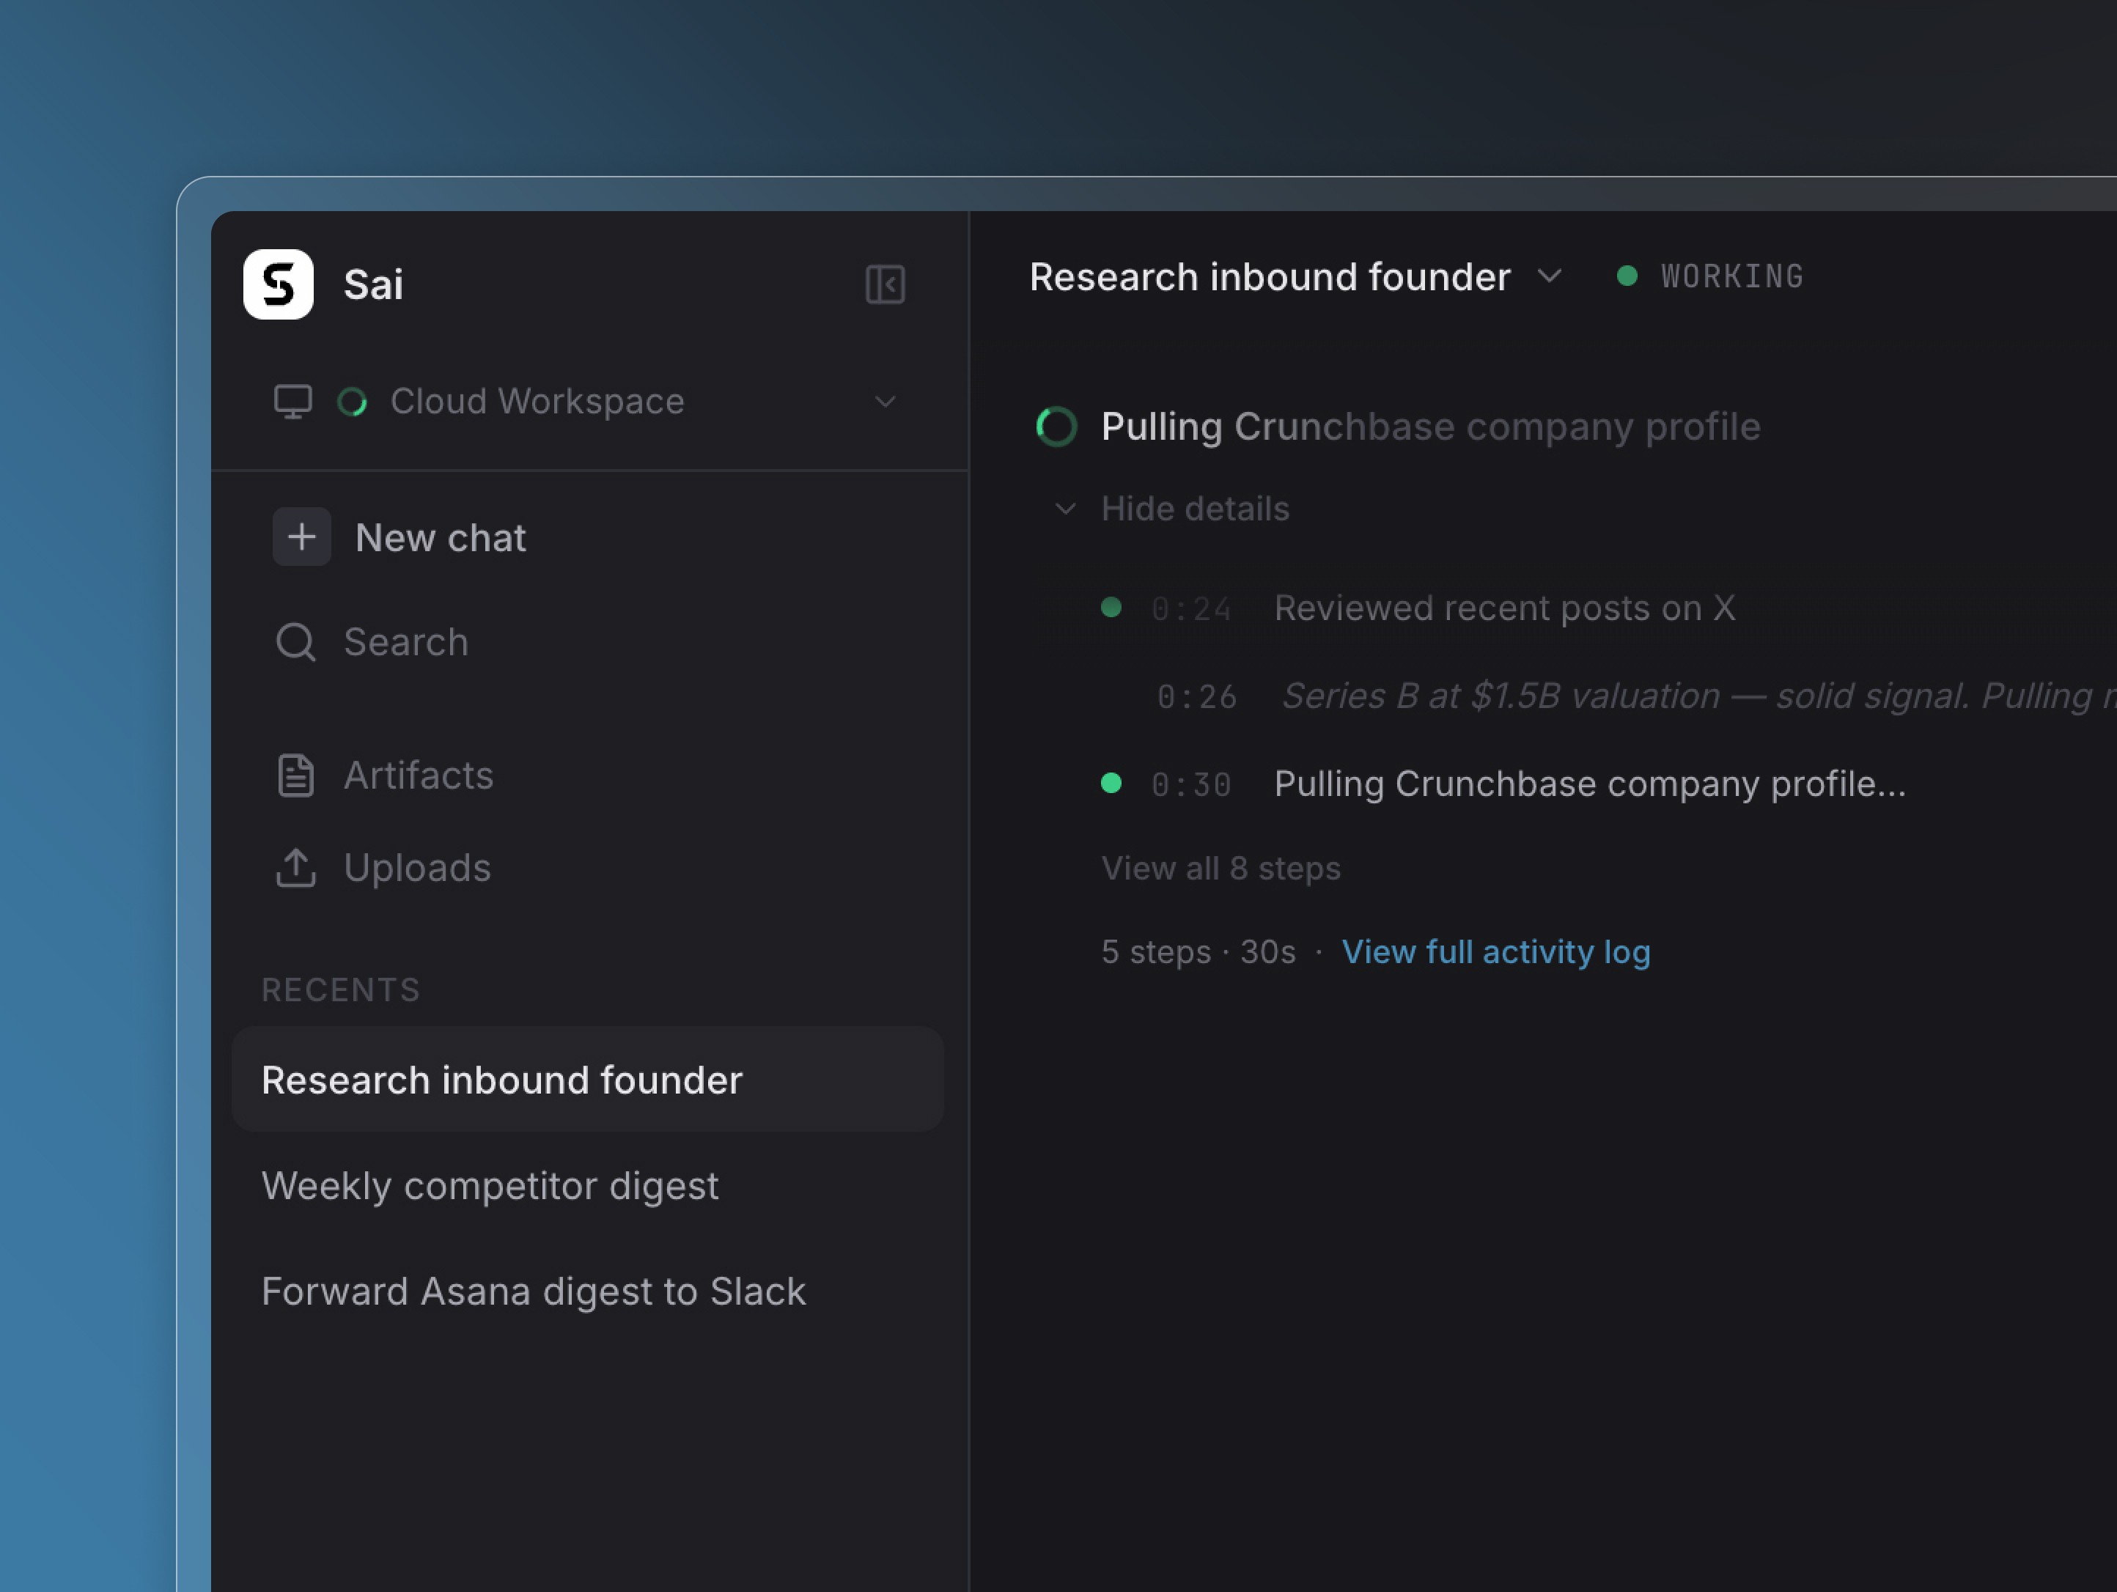This screenshot has height=1592, width=2117.
Task: Open the Research inbound founder recent chat
Action: [x=501, y=1080]
